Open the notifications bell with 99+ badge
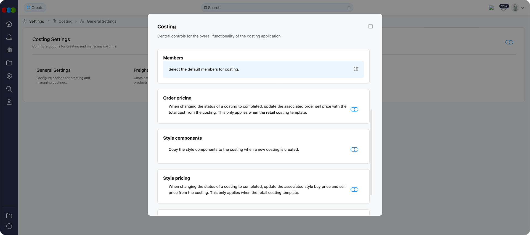530x235 pixels. 504,8
